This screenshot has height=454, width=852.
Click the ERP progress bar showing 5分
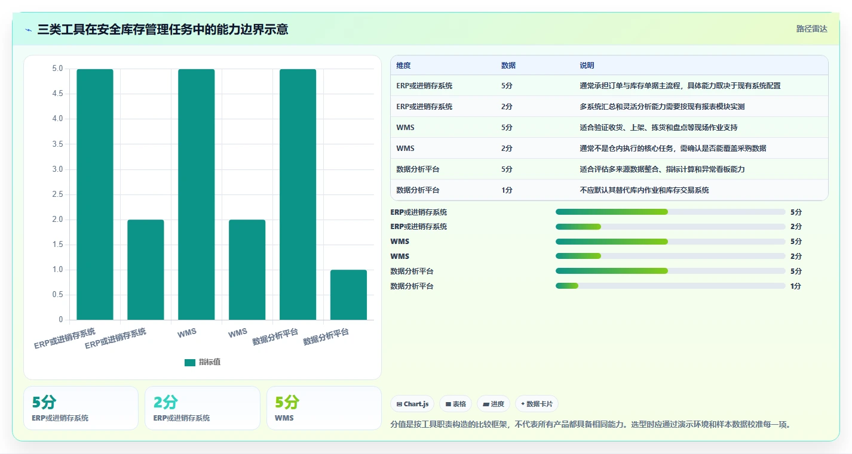[670, 212]
